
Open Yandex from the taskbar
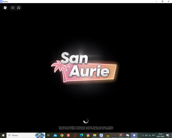[x=68, y=135]
